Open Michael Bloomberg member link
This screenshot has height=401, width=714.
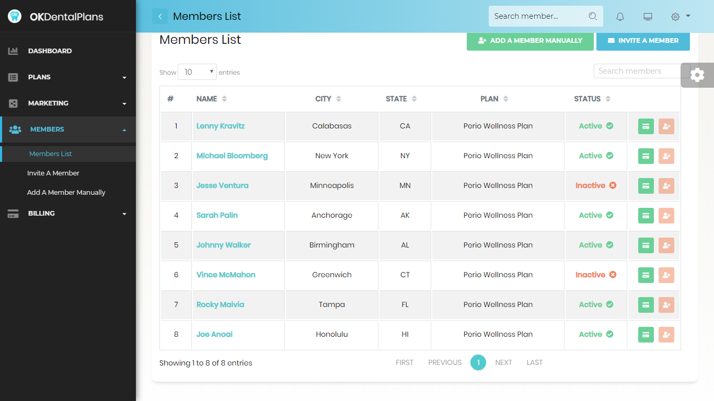[x=232, y=156]
